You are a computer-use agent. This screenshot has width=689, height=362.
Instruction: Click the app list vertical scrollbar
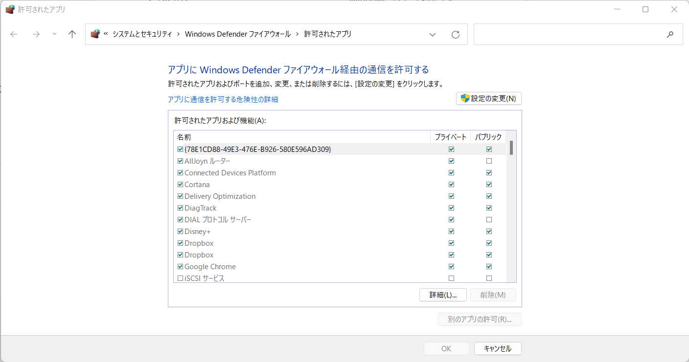(511, 205)
